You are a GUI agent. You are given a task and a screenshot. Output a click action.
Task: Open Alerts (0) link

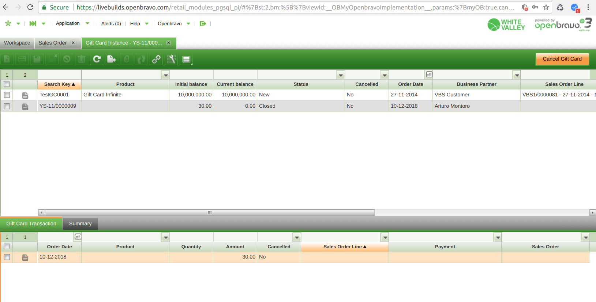[x=111, y=23]
